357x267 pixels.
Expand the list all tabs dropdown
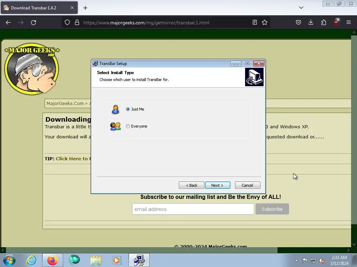(301, 8)
